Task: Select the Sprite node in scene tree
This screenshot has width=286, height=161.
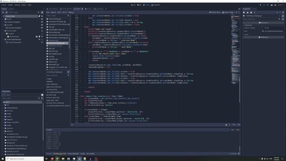Action: (9, 19)
